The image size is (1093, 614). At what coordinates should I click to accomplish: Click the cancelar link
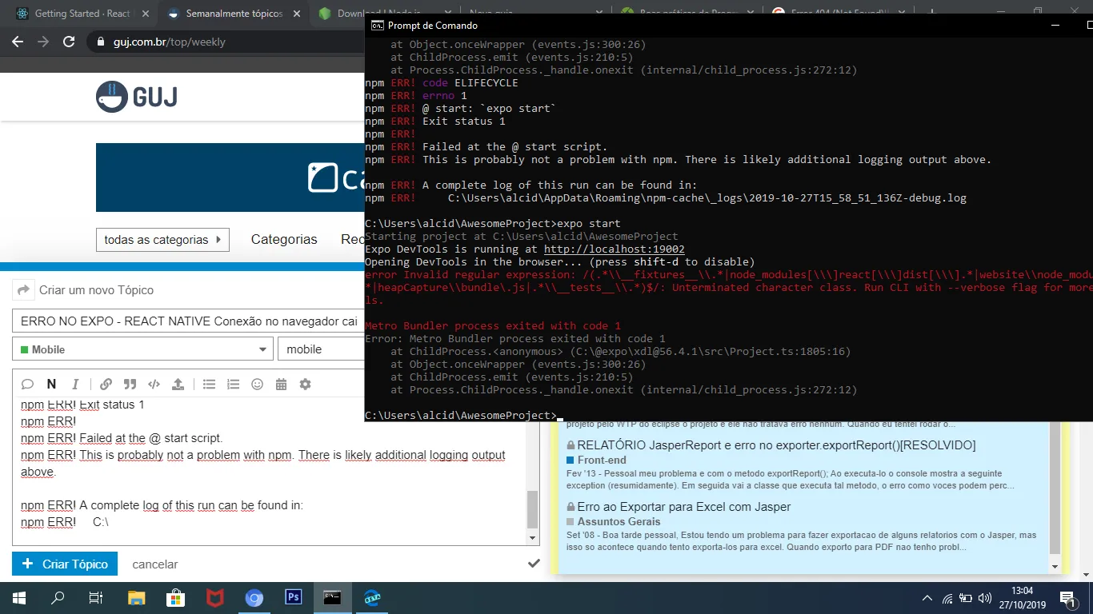(154, 564)
